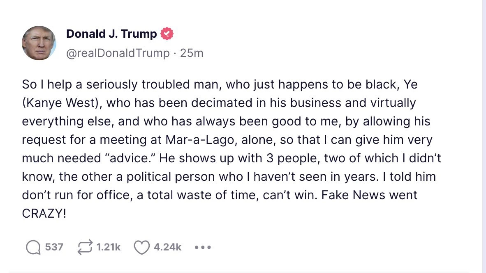Click the red verified badge checkmark
The height and width of the screenshot is (273, 486).
(x=167, y=34)
